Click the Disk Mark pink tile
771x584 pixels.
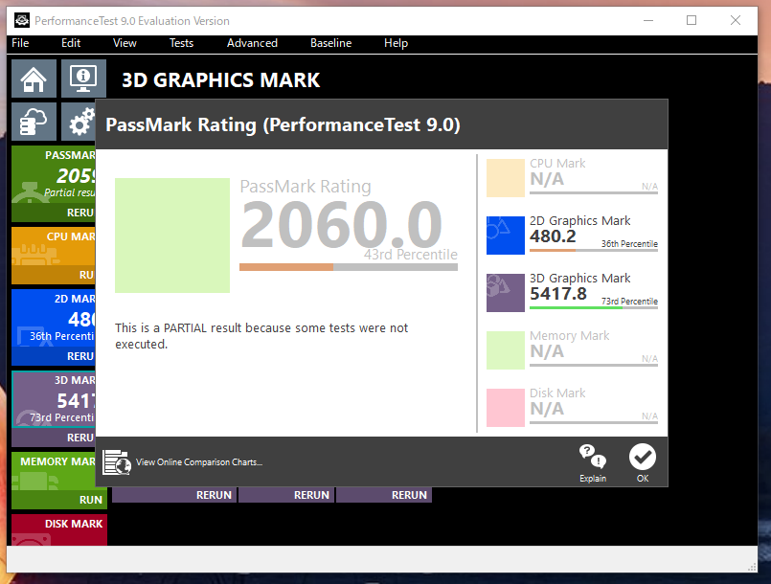coord(506,408)
